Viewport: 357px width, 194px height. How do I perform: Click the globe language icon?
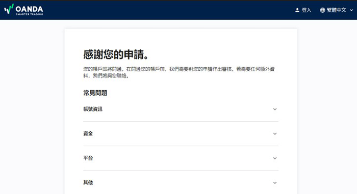click(322, 10)
